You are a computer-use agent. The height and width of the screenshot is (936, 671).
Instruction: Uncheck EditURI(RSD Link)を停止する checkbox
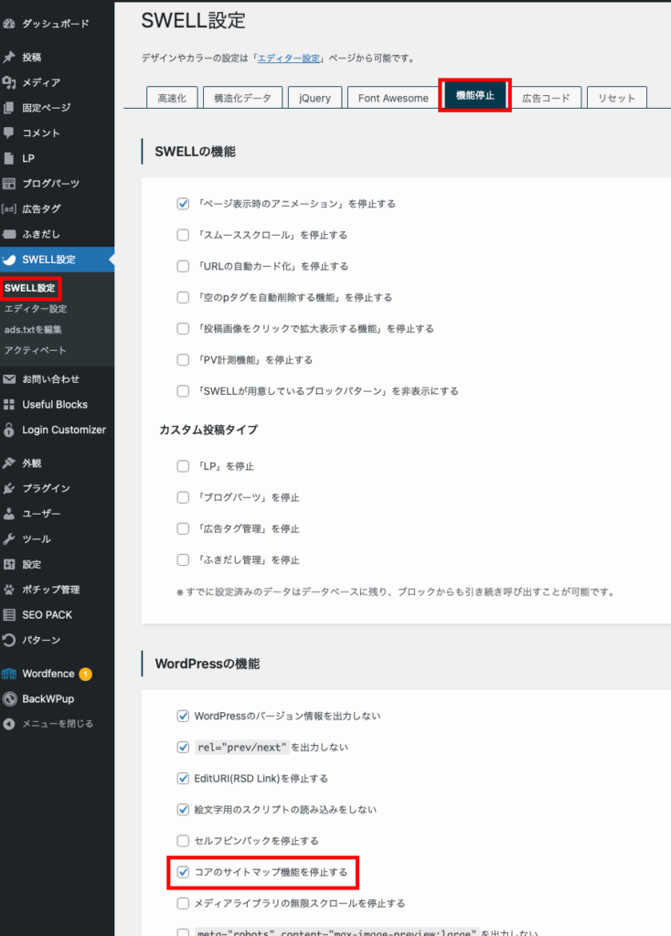click(183, 779)
